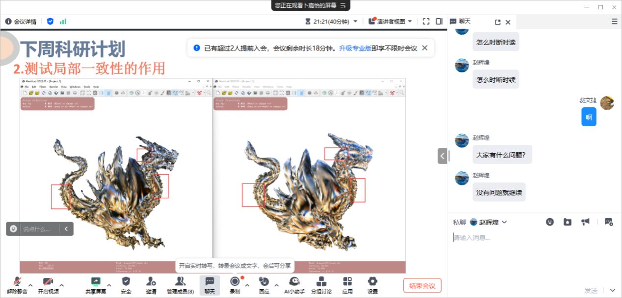Click the megaphone announcement icon
The width and height of the screenshot is (622, 298).
(x=585, y=222)
